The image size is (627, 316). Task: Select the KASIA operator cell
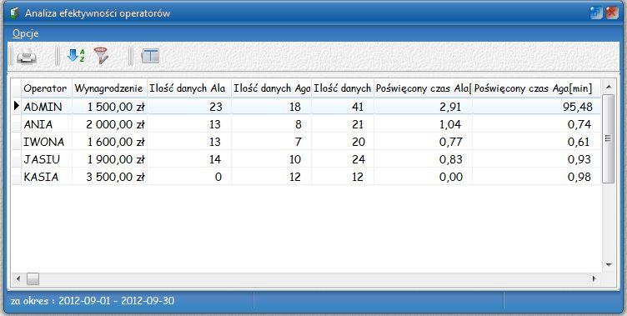(x=47, y=177)
